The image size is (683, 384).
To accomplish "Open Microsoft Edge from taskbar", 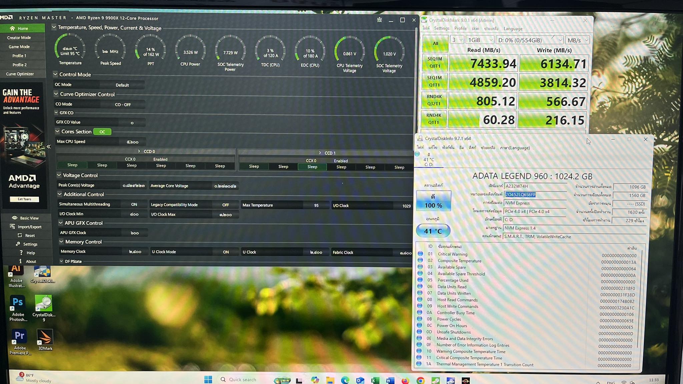I will [345, 380].
